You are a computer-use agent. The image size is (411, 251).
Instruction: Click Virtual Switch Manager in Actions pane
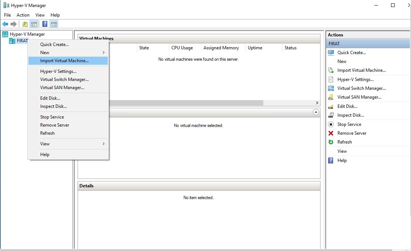tap(362, 88)
